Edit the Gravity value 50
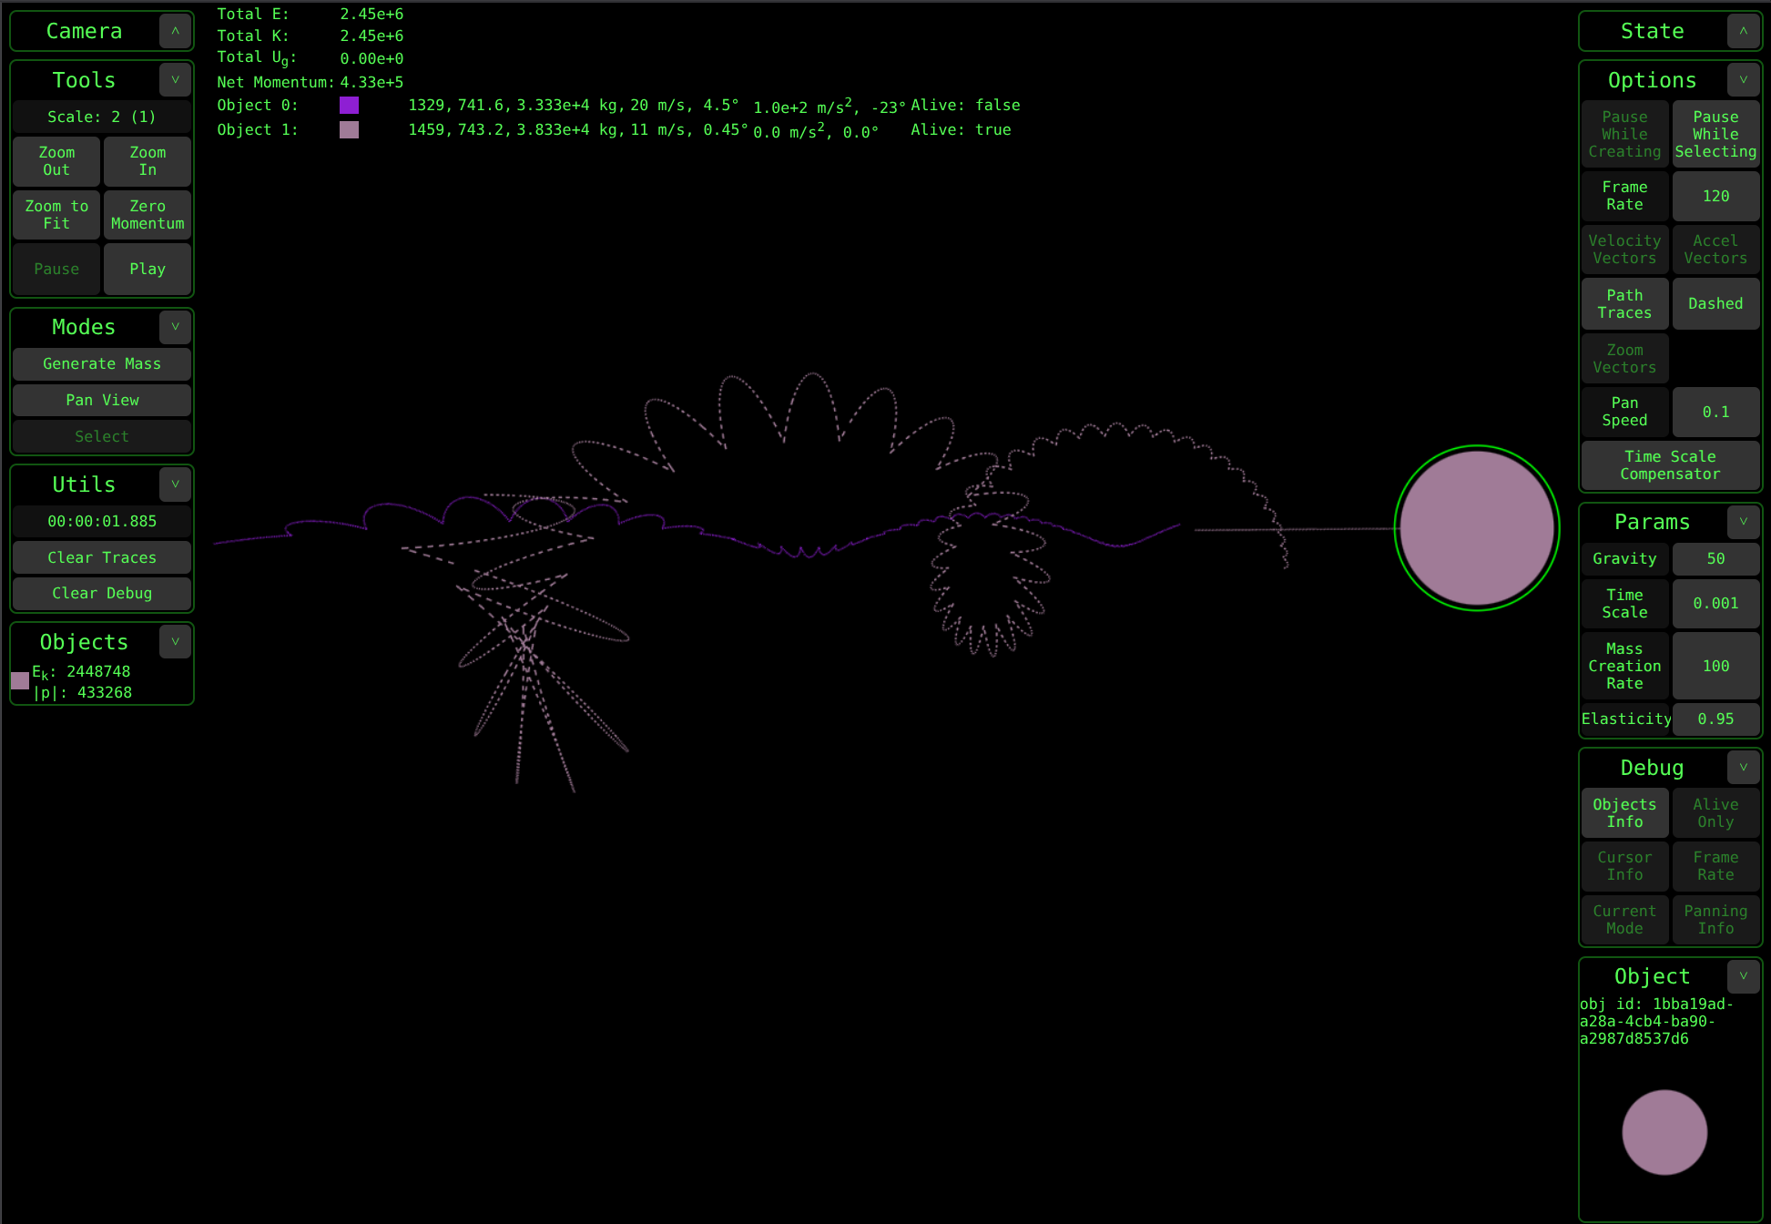The image size is (1771, 1224). pyautogui.click(x=1716, y=558)
